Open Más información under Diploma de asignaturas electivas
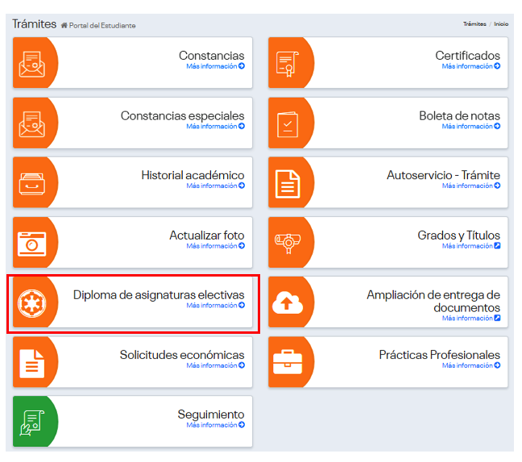Screen dimensions: 522x462 (215, 306)
